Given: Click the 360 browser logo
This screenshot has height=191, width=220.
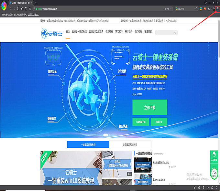Looking at the screenshot, I should click(x=4, y=6).
